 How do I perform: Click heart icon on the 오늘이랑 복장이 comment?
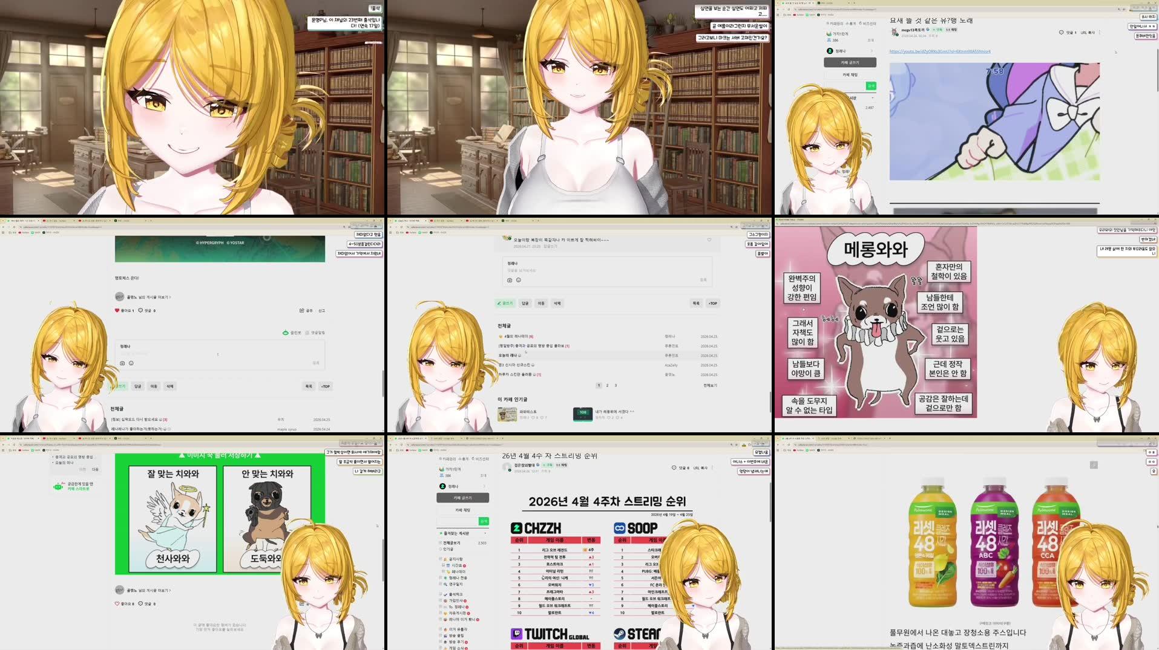tap(709, 239)
